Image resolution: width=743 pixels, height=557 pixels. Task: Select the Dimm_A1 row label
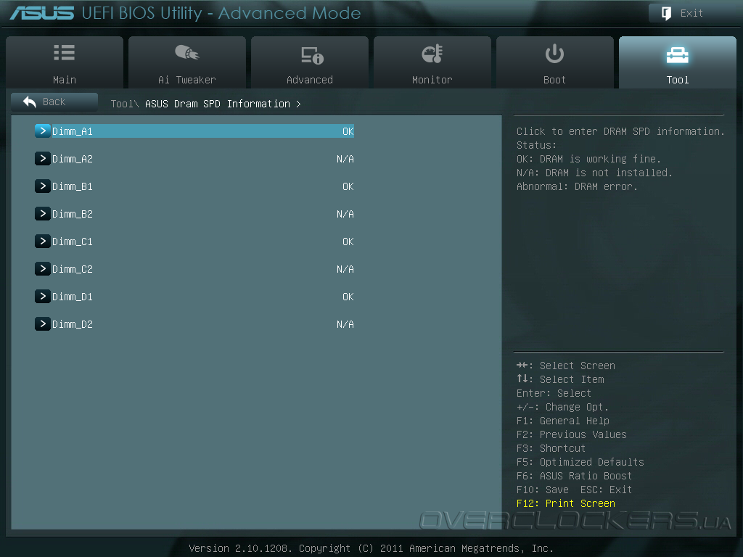(73, 132)
